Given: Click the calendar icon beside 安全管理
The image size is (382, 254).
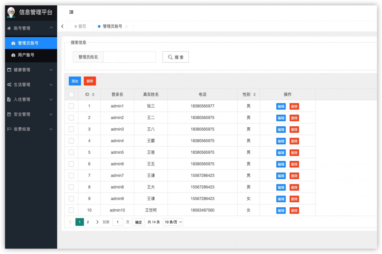Looking at the screenshot, I should (9, 114).
